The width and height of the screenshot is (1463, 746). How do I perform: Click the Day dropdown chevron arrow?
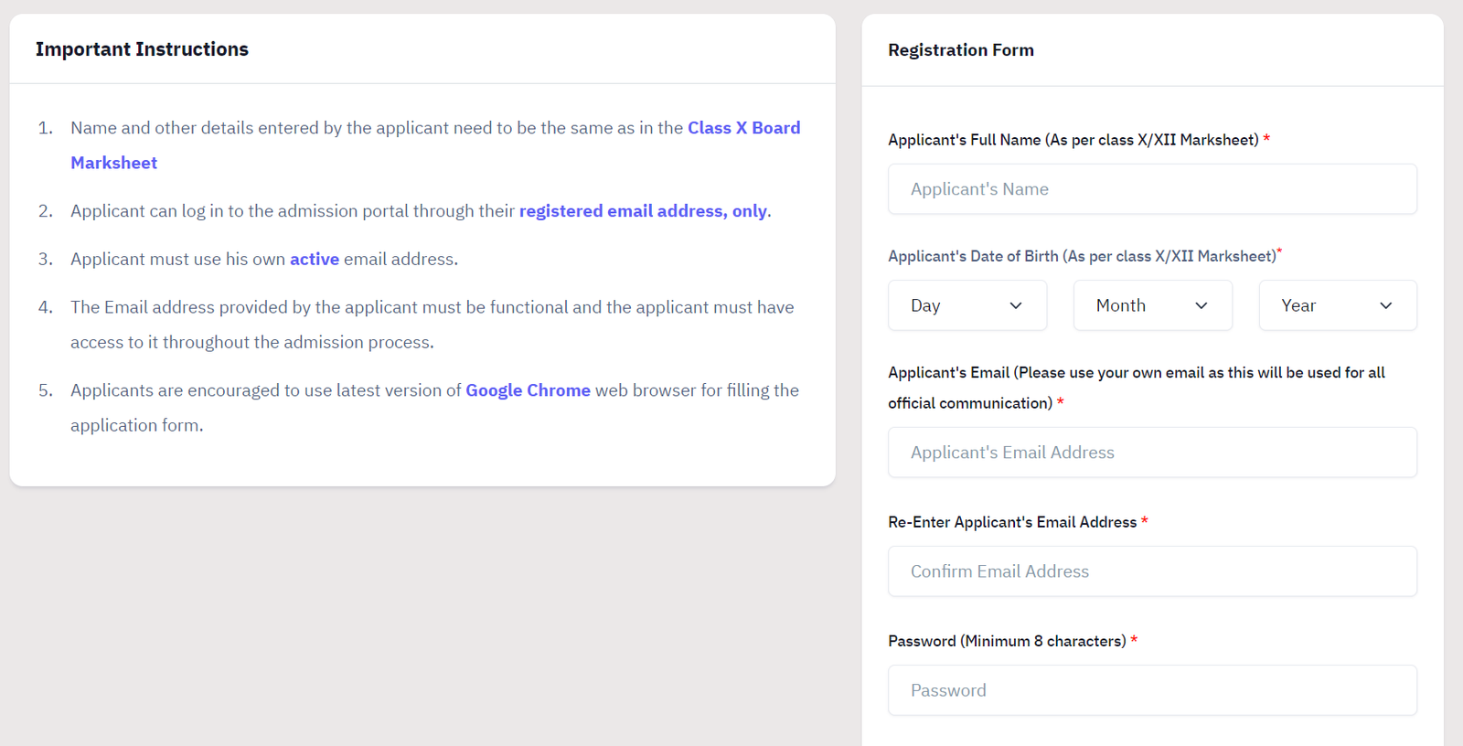[1016, 305]
